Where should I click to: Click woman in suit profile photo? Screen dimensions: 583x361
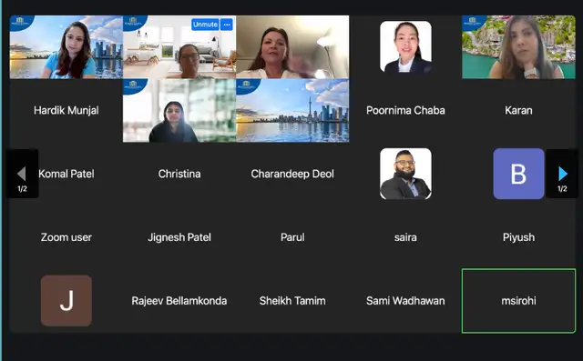click(x=405, y=46)
